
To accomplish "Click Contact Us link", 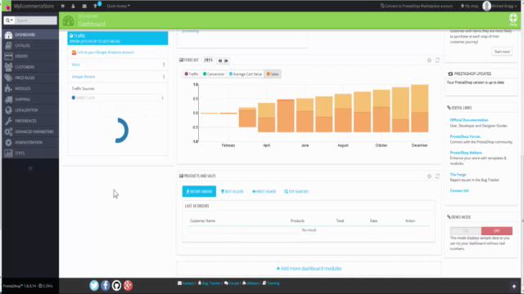I will 459,190.
